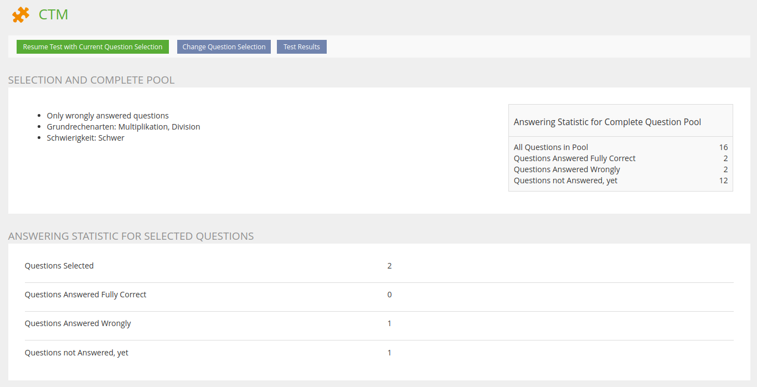
Task: Click 'Questions not Answered, yet' in the pool panel
Action: (565, 180)
